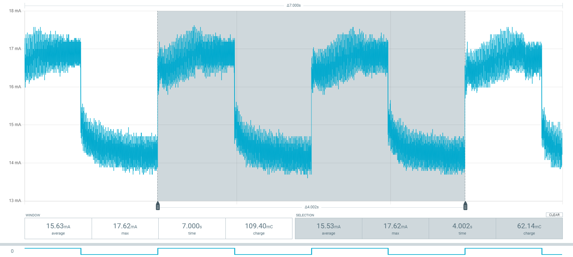Click the selection charge 62.14 mC box
The width and height of the screenshot is (573, 257).
point(529,229)
